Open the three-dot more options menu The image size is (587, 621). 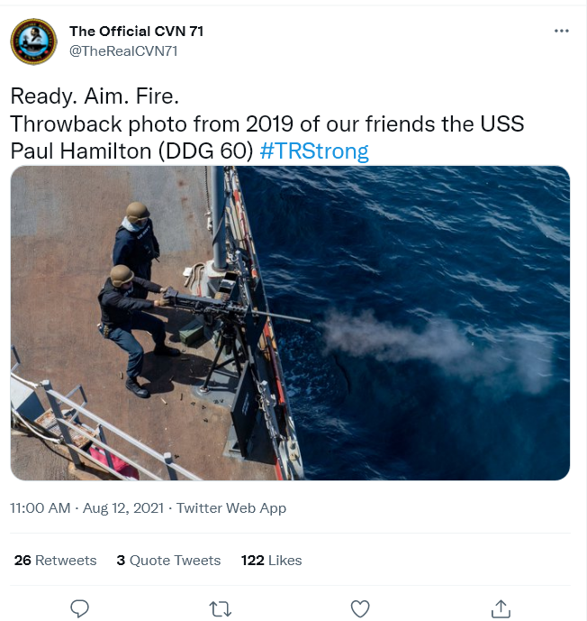tap(561, 31)
